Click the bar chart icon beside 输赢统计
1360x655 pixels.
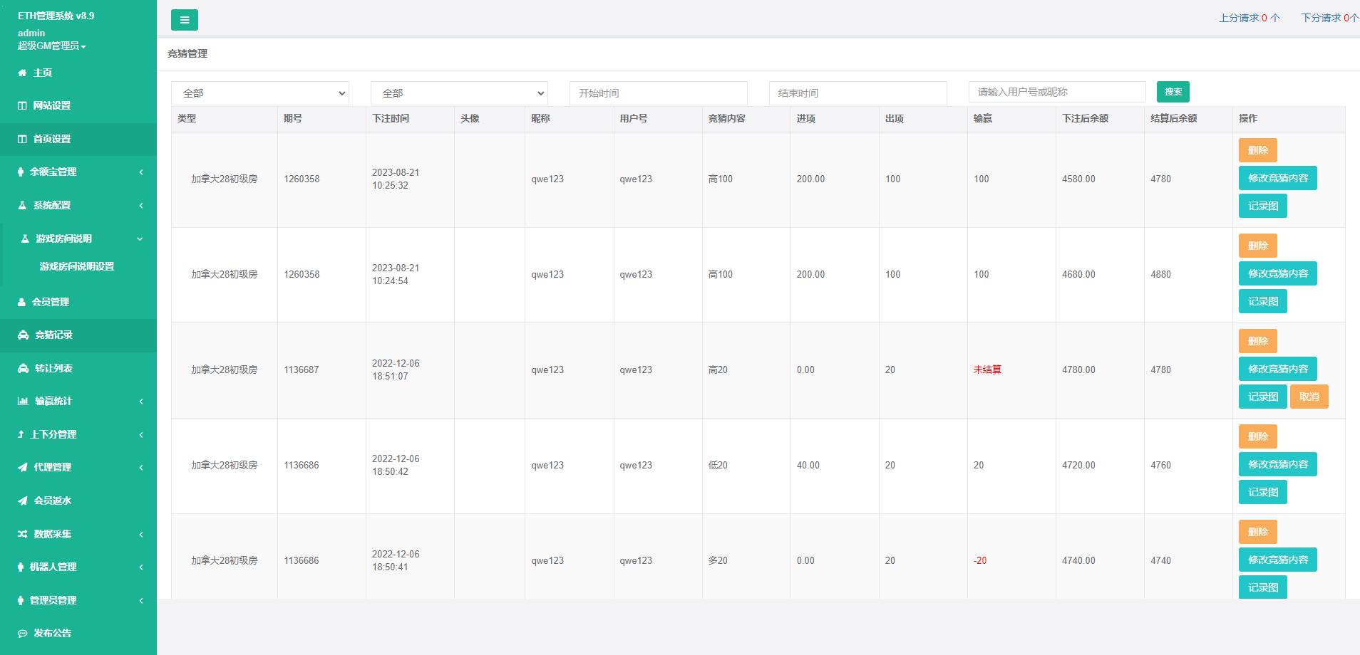(x=23, y=401)
